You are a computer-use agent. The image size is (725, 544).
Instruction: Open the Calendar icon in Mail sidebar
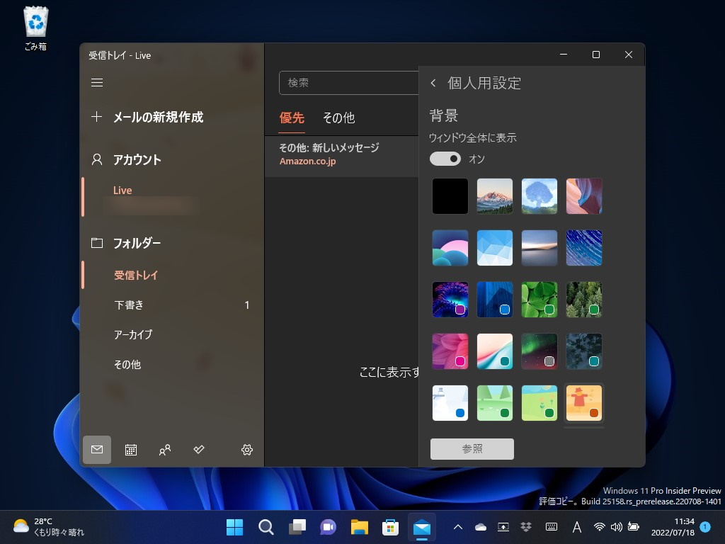point(130,449)
